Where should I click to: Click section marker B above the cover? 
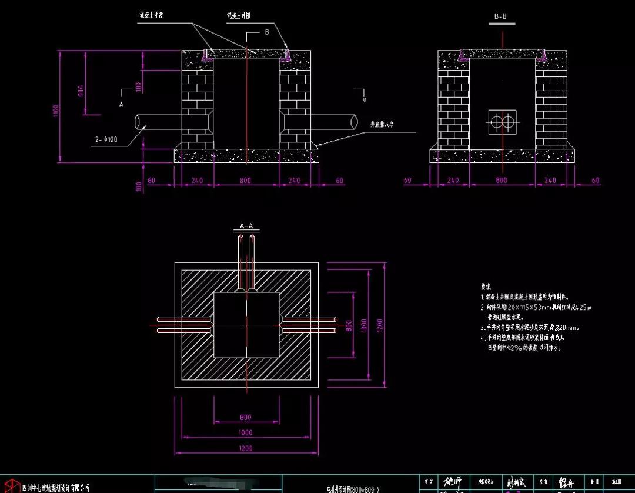[x=266, y=32]
